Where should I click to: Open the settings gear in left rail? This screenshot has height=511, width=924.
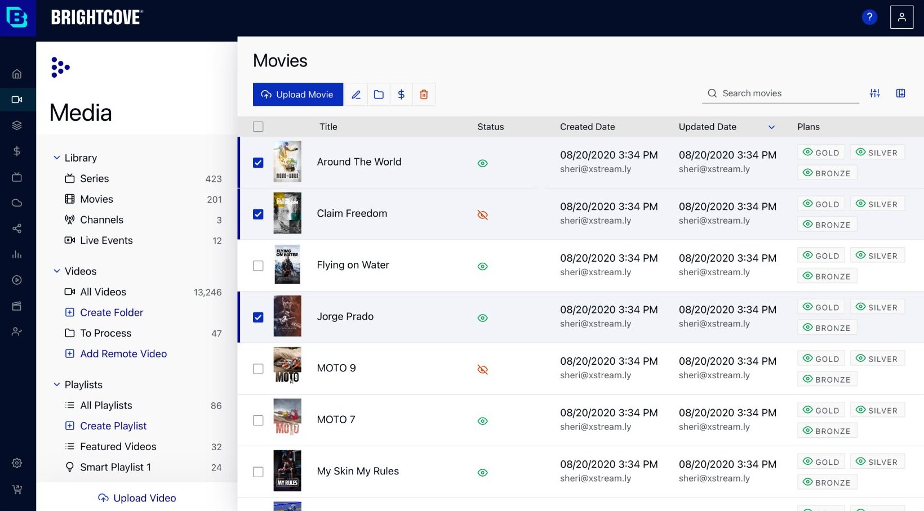(x=17, y=463)
